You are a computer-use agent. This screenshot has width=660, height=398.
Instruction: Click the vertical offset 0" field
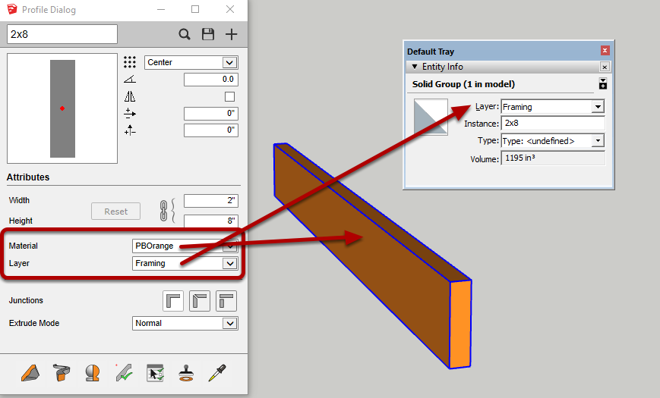(211, 130)
